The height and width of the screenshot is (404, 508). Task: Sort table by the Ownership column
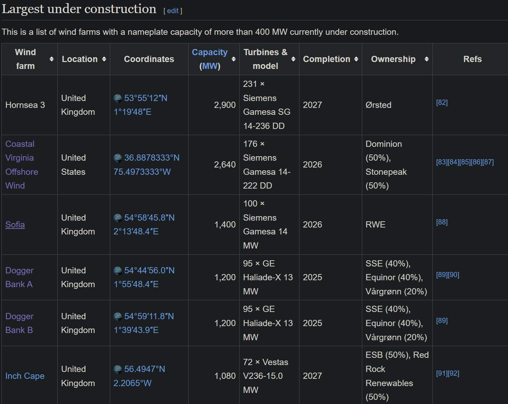click(x=426, y=59)
